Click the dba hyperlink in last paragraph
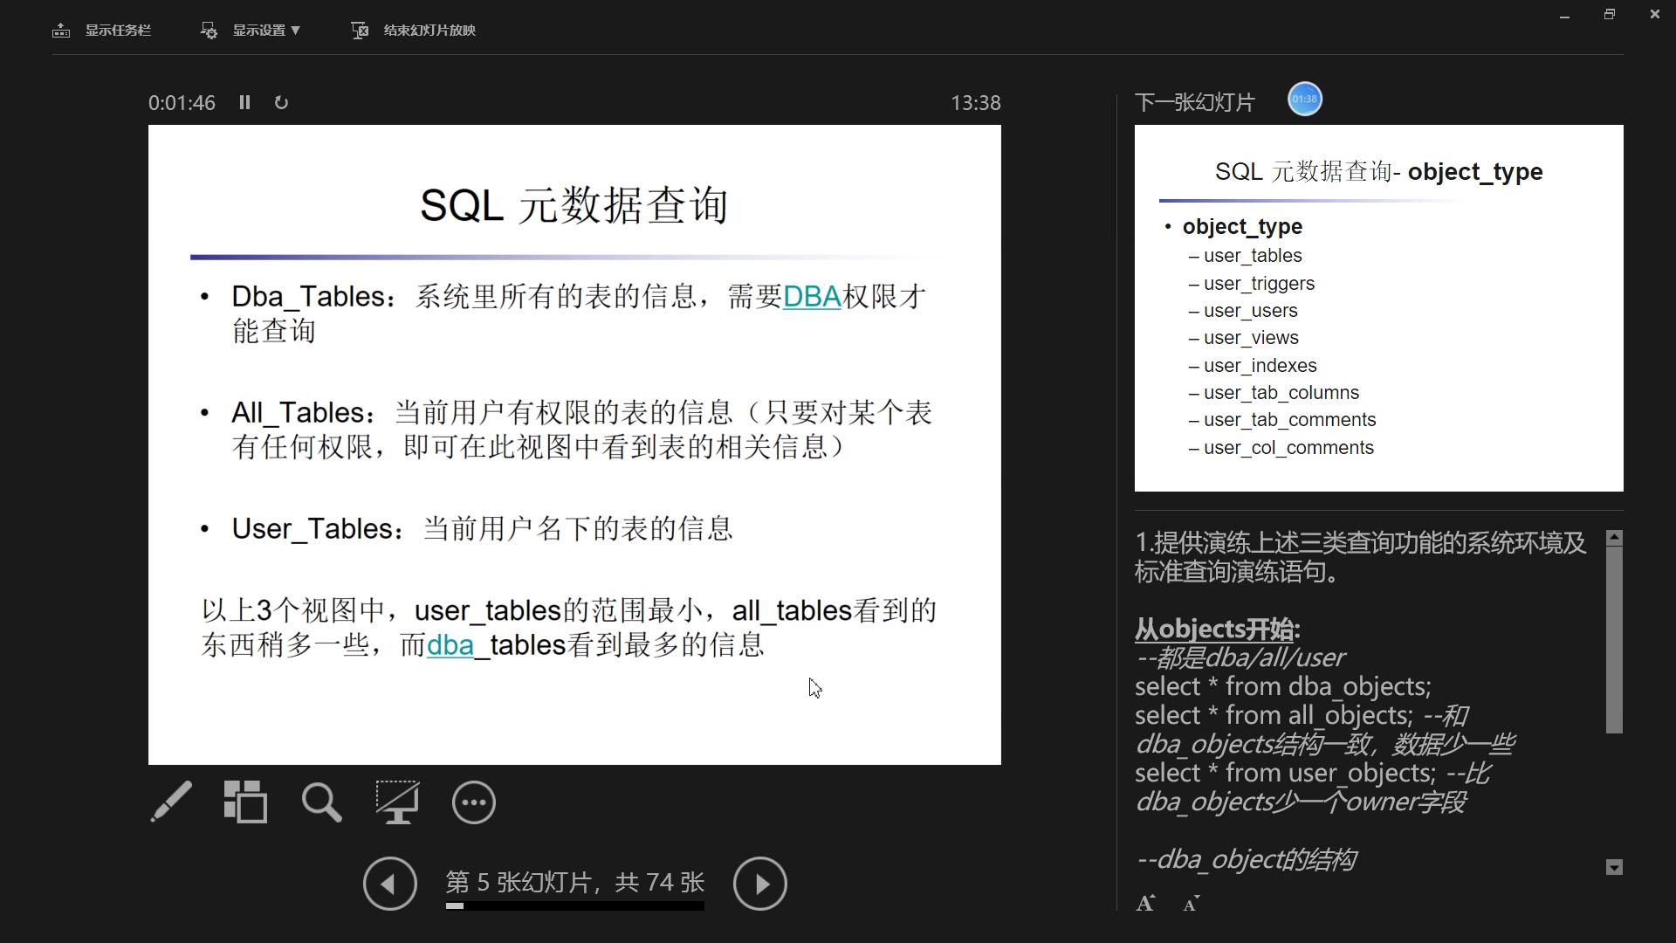This screenshot has height=943, width=1676. pos(450,645)
